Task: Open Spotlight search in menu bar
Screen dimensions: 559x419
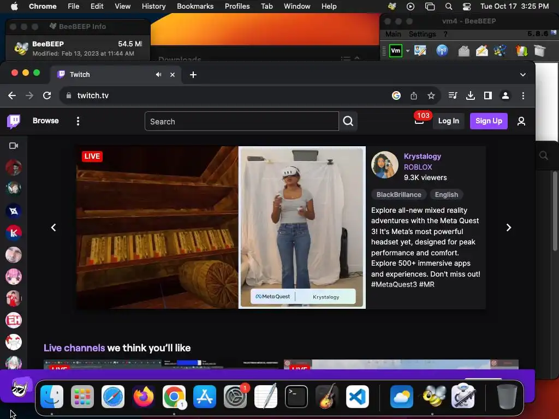Action: (449, 6)
